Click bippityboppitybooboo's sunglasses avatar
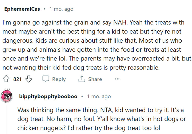The width and height of the screenshot is (192, 134). point(7,96)
